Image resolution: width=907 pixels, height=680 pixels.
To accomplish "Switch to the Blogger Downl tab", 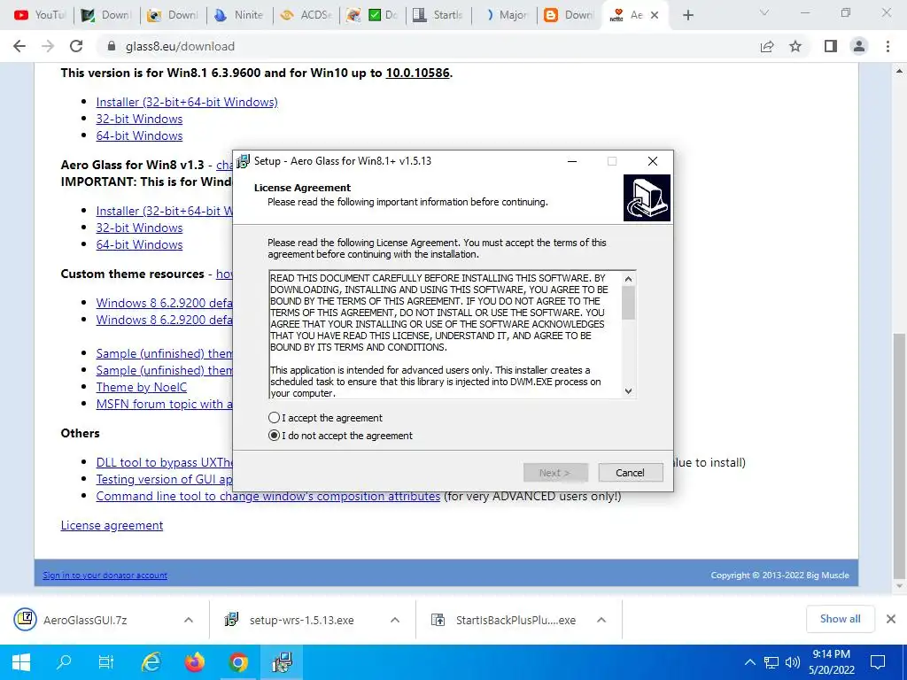I will pos(570,15).
